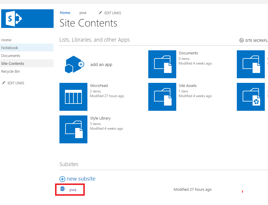Open the Site Assets library tile icon
The height and width of the screenshot is (205, 268).
162,97
